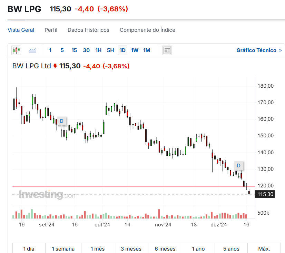Select the 15 minute interval
285x253 pixels.
click(x=74, y=50)
